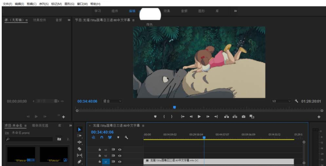
Task: Click Mark In brace button
Action: pos(164,117)
